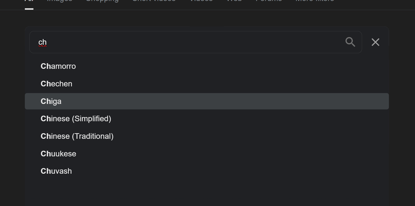The height and width of the screenshot is (206, 415).
Task: Select the Web tab
Action: (x=234, y=1)
